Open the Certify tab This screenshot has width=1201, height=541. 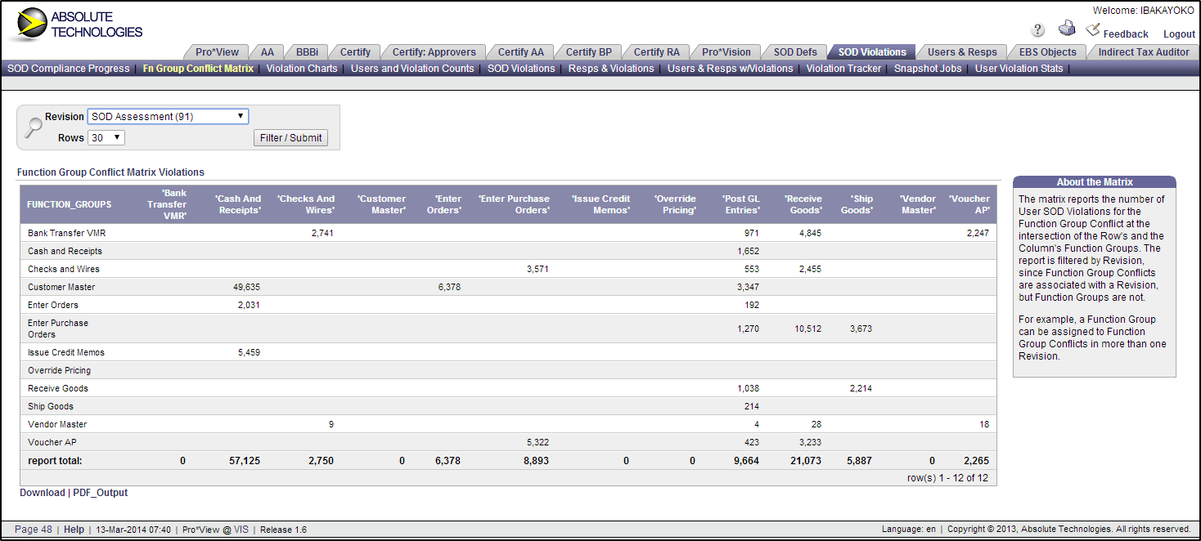pyautogui.click(x=355, y=52)
